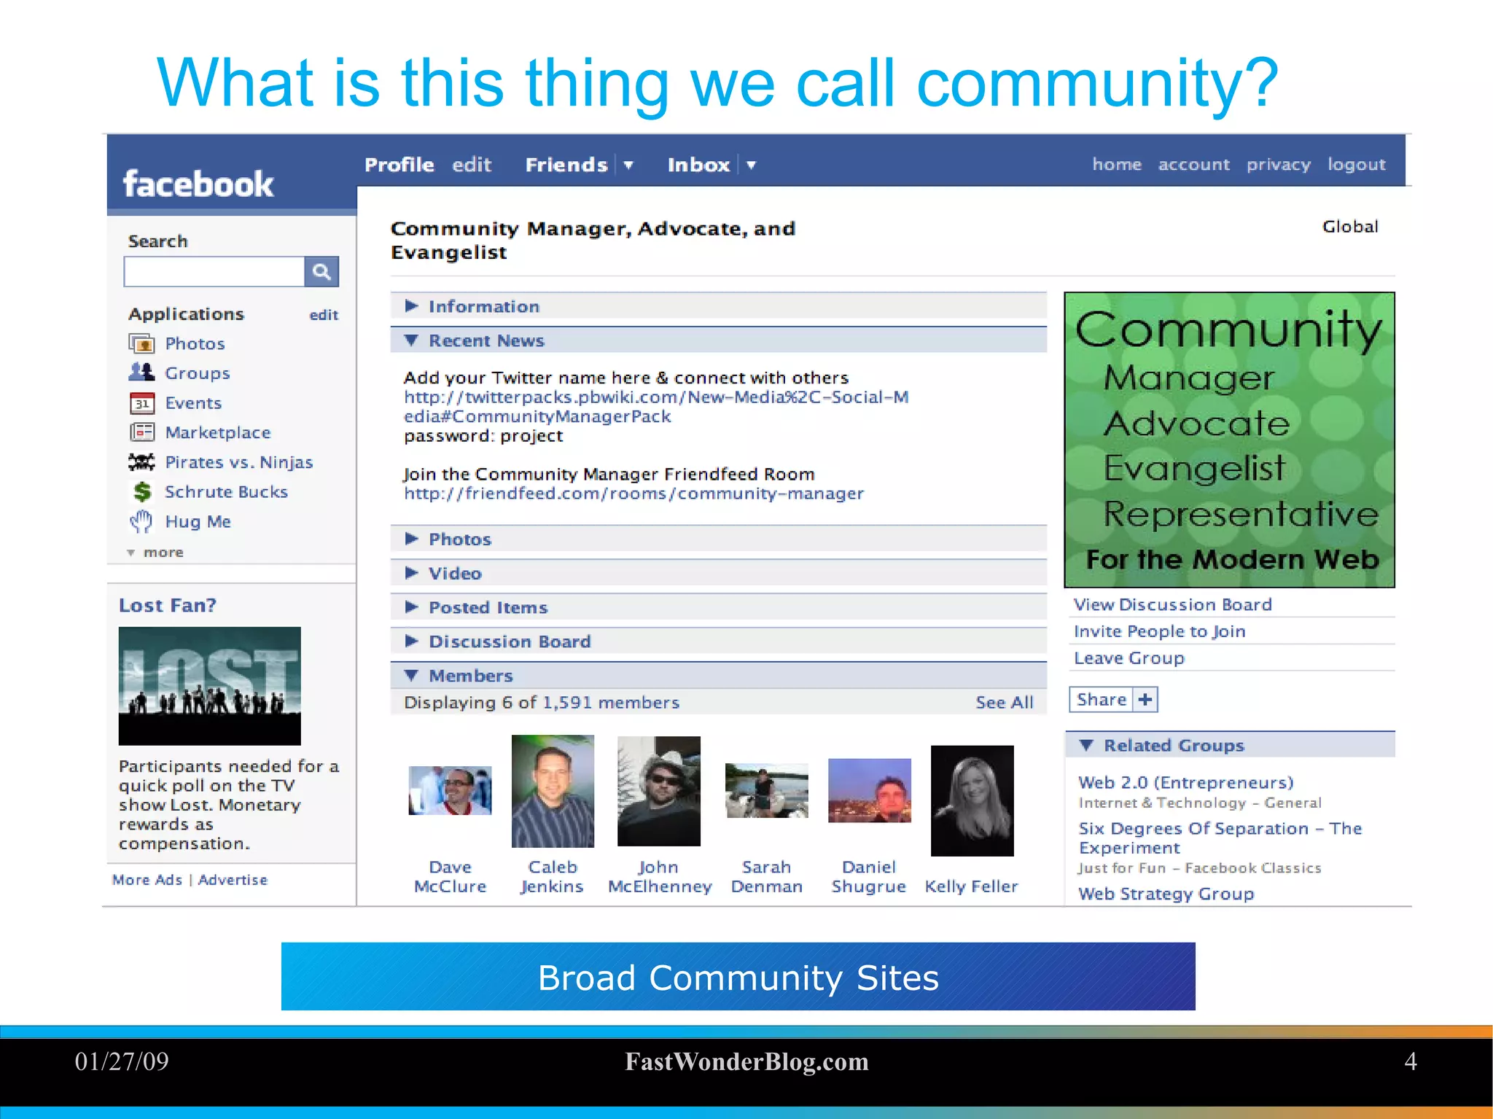Click logout in the header

click(1357, 165)
